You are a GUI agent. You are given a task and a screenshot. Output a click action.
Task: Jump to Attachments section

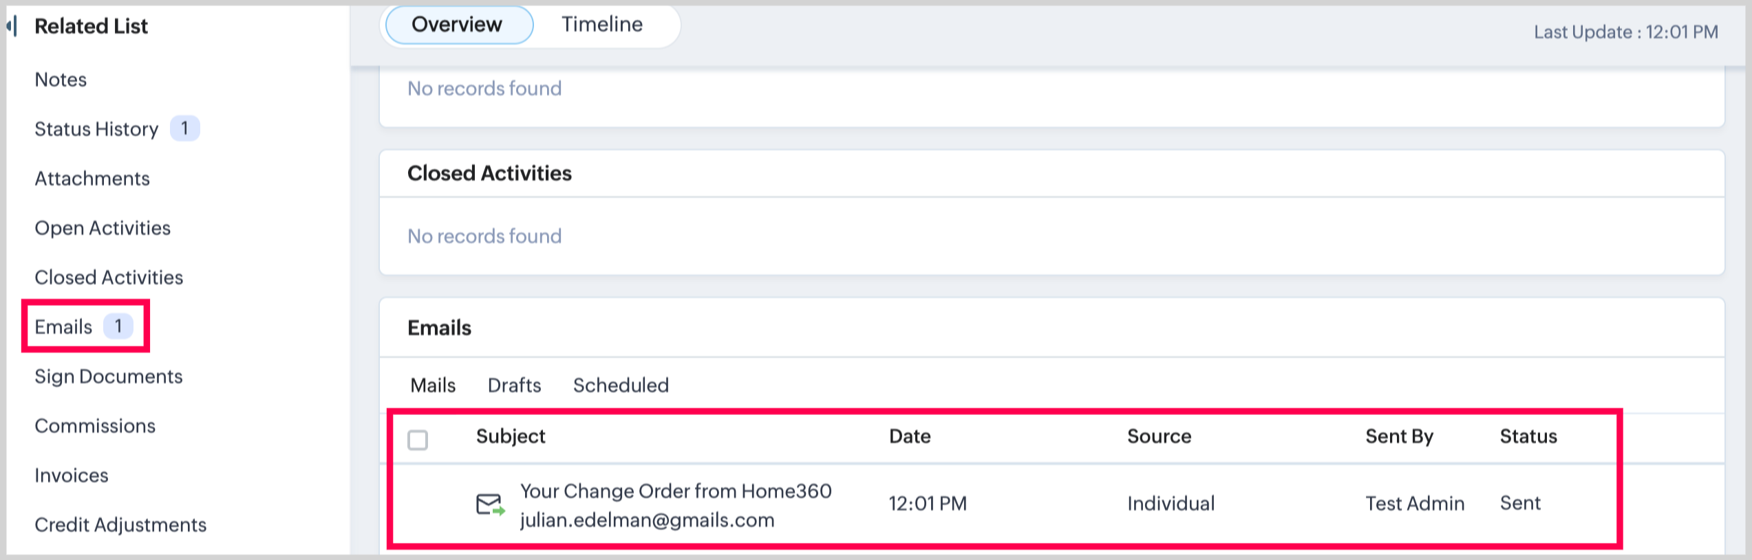point(92,179)
